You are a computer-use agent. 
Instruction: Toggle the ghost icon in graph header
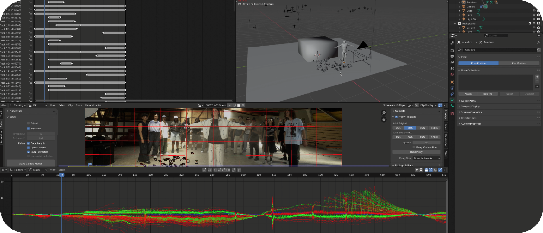point(421,170)
